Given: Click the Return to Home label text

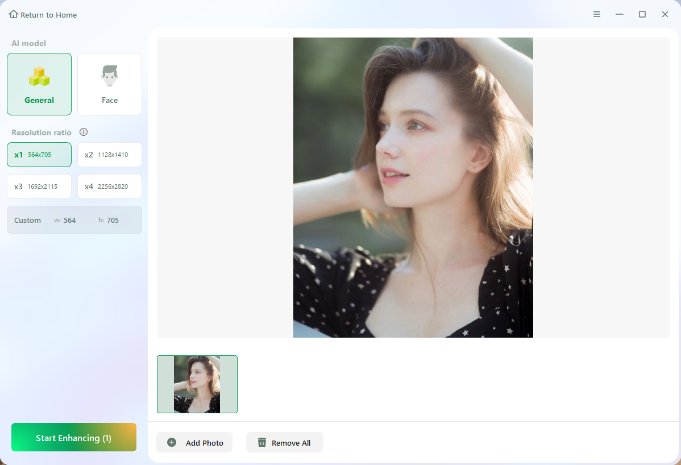Looking at the screenshot, I should pos(49,15).
